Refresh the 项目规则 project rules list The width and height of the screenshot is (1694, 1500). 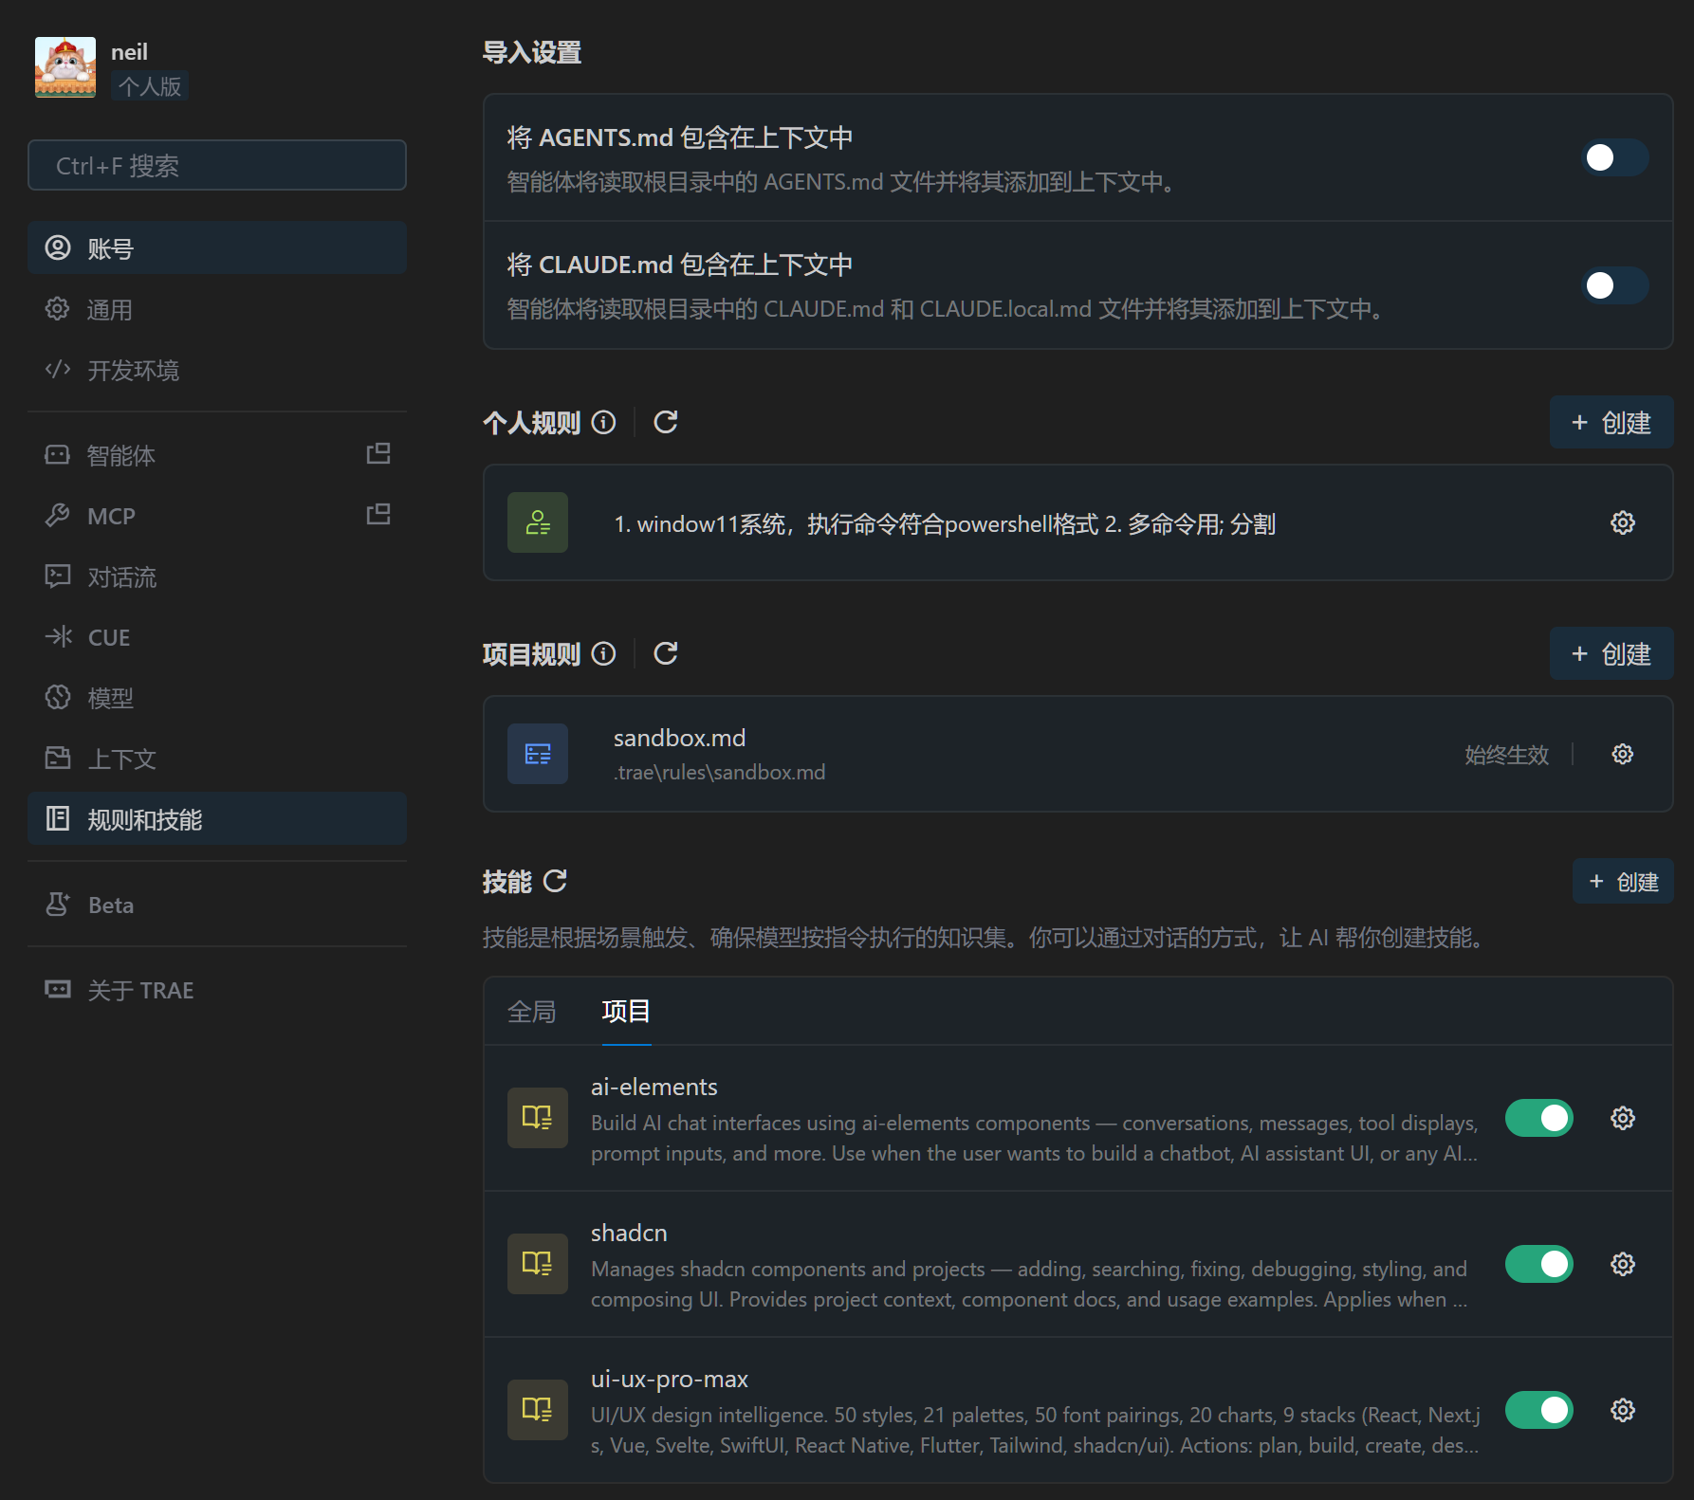coord(665,653)
